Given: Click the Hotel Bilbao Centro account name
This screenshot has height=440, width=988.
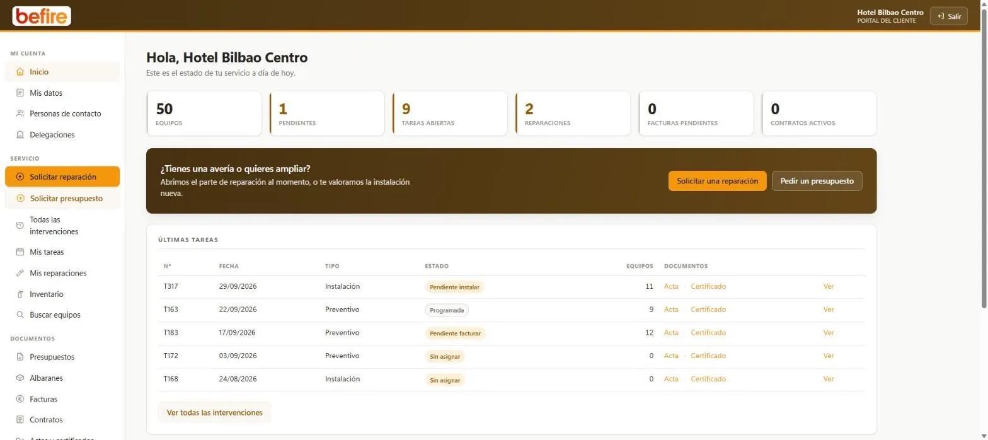Looking at the screenshot, I should pos(890,13).
